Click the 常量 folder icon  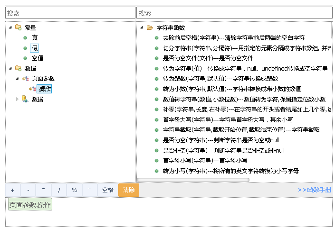pyautogui.click(x=18, y=27)
